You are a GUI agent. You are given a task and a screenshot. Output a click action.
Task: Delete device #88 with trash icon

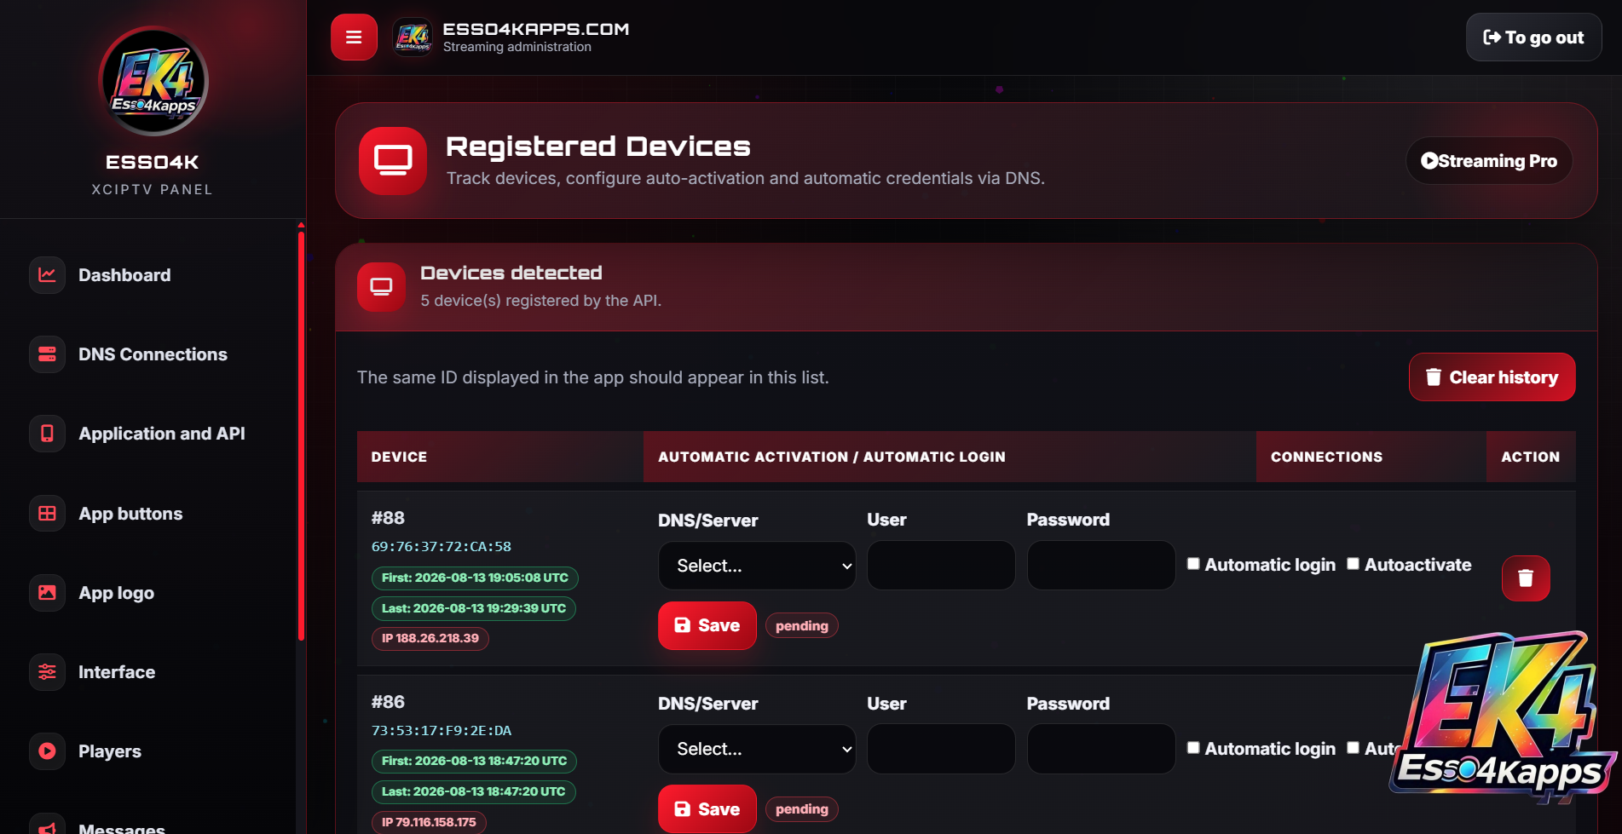(1526, 578)
